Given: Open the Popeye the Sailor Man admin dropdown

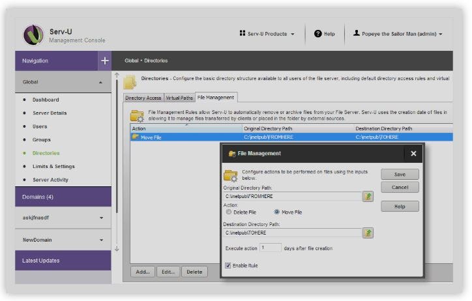Looking at the screenshot, I should (398, 34).
